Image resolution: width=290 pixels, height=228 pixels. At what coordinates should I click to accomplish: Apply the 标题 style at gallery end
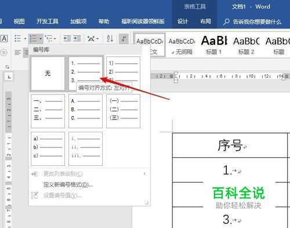tap(278, 46)
